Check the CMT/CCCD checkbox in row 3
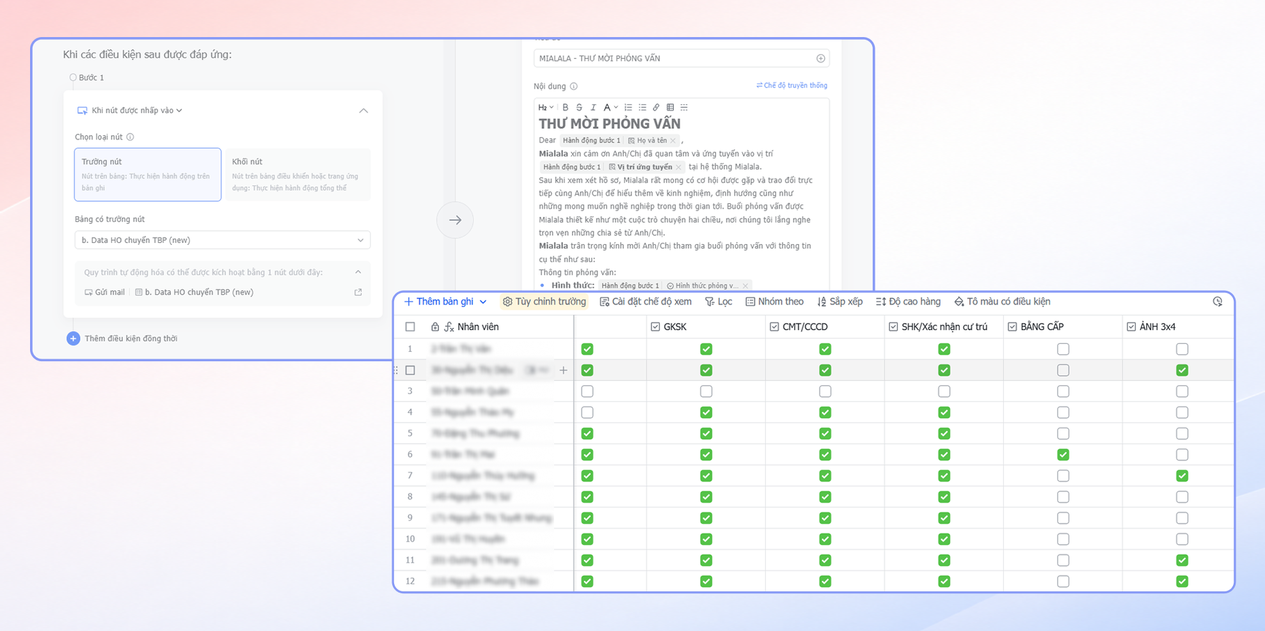The image size is (1265, 631). coord(825,391)
